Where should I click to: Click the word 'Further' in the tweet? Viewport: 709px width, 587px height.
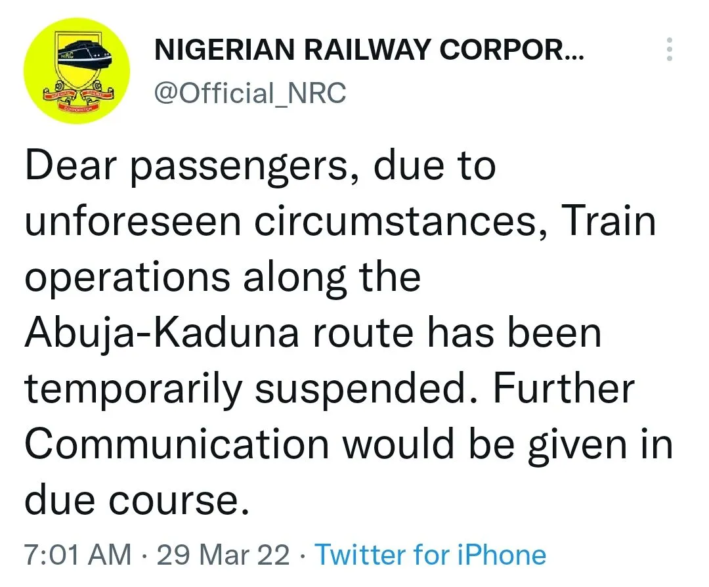(563, 388)
